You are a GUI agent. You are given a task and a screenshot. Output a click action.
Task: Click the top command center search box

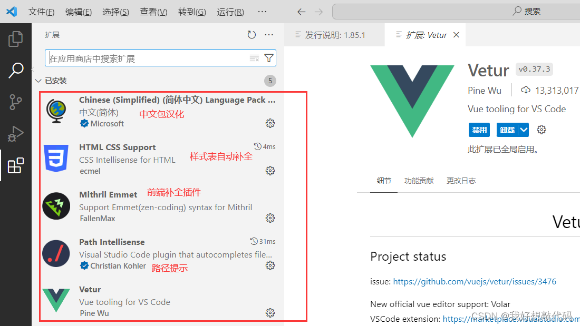tap(456, 12)
